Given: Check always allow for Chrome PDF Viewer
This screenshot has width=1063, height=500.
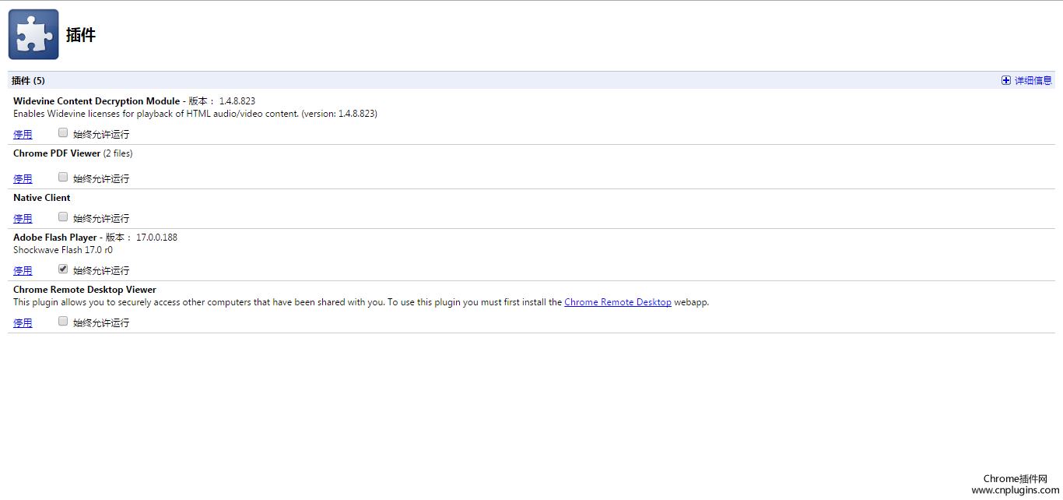Looking at the screenshot, I should [x=63, y=178].
